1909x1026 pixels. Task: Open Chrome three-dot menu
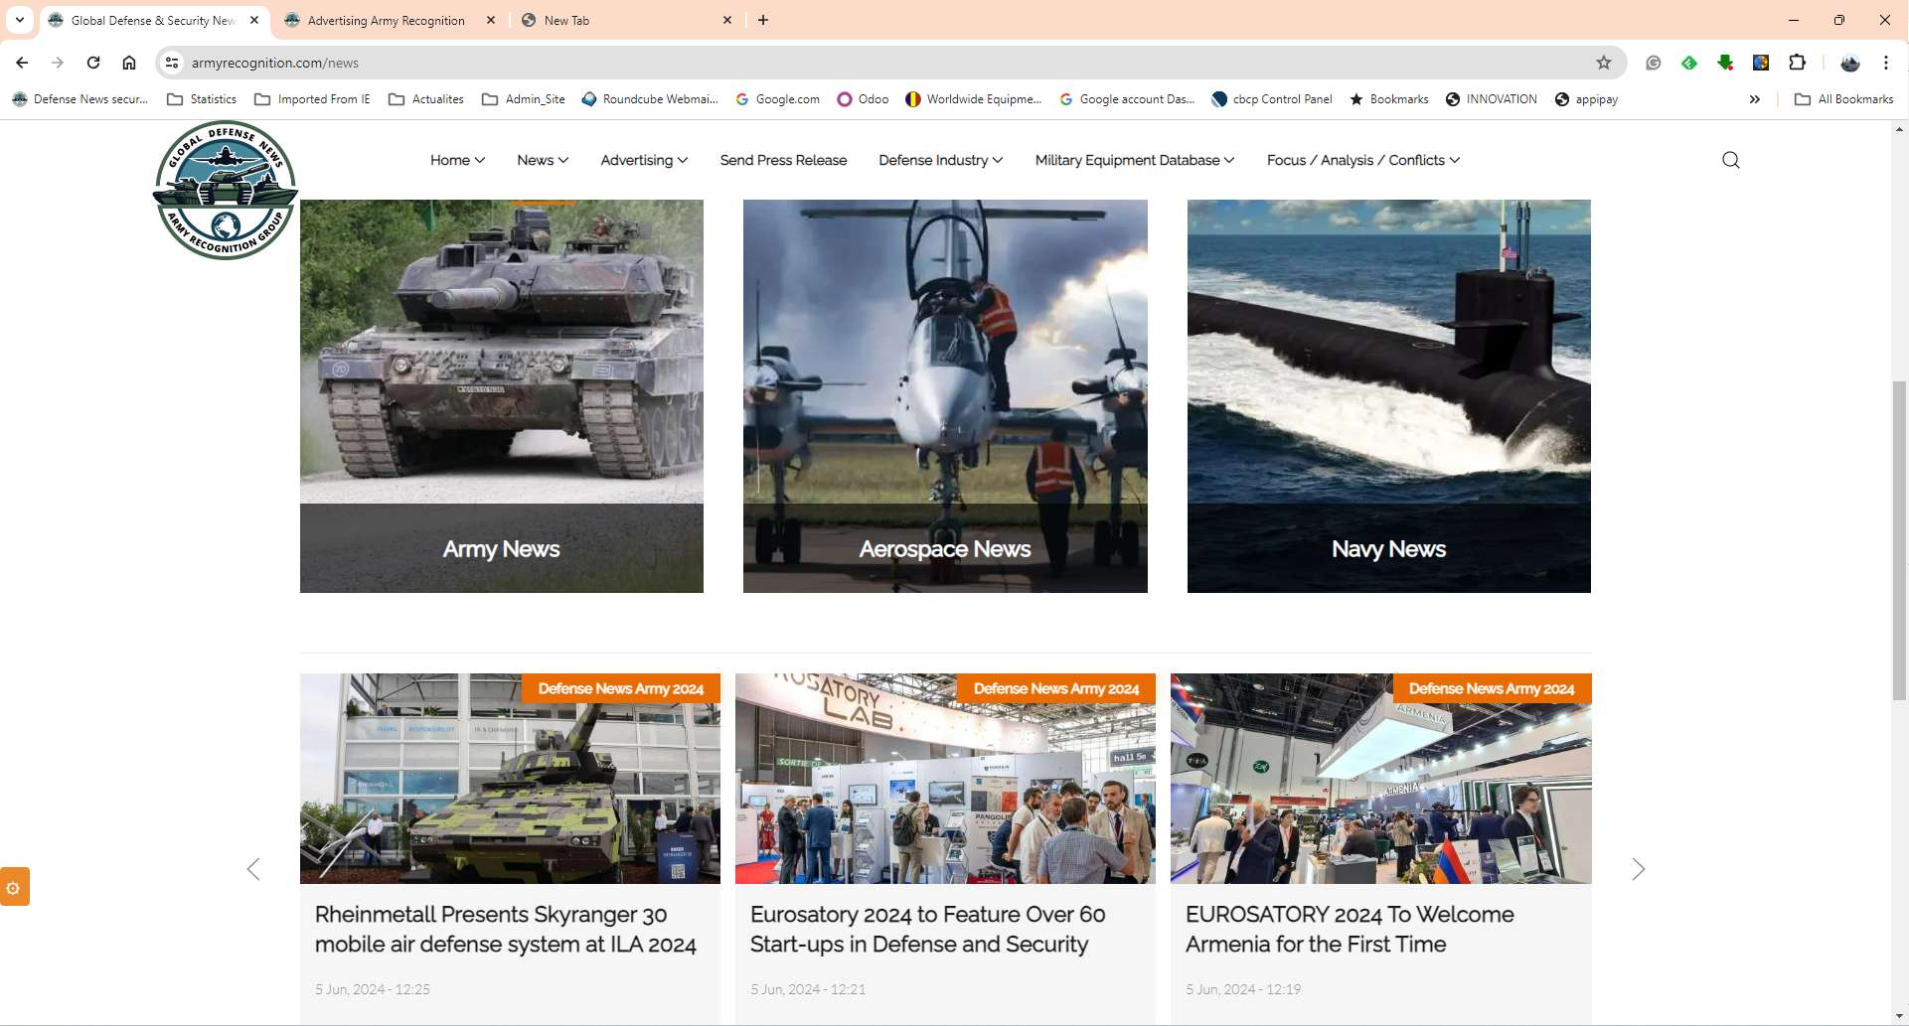pos(1885,63)
